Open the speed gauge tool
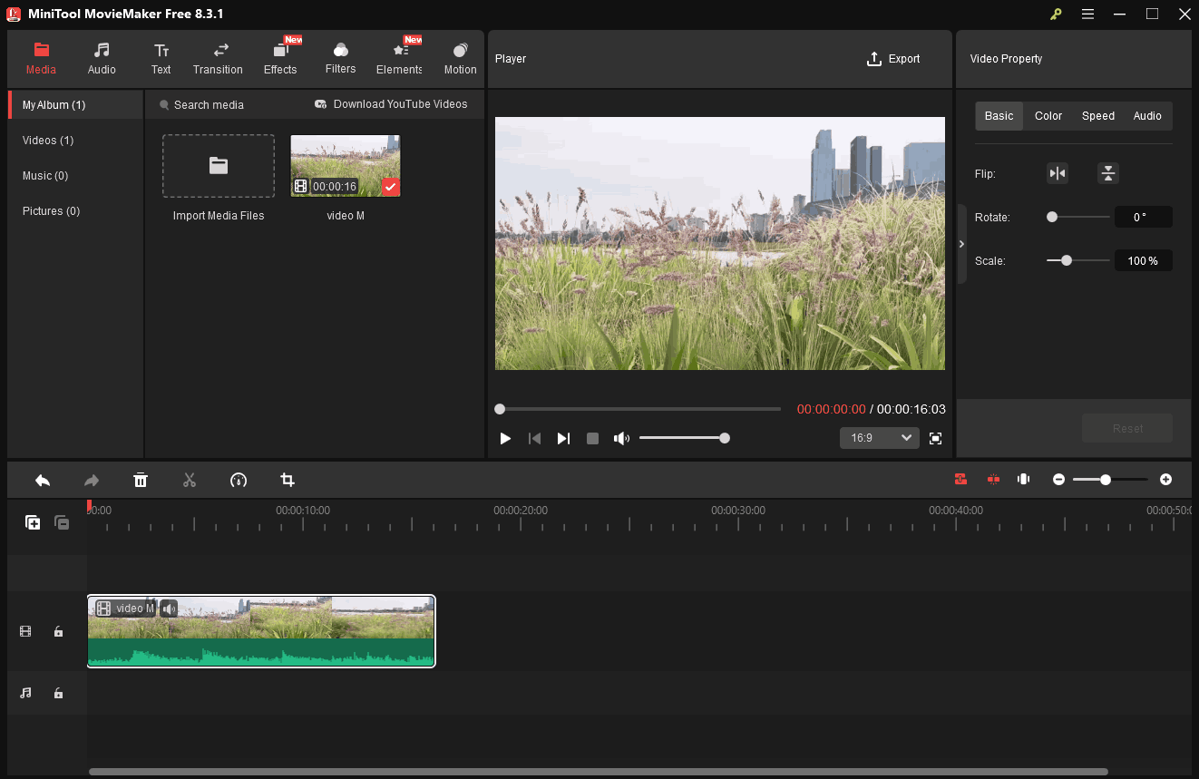This screenshot has width=1199, height=779. point(239,480)
